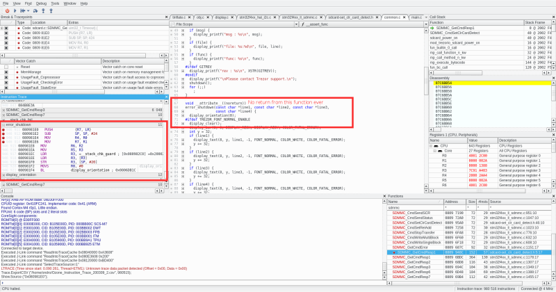
Task: Click the Reset target toolbar icon
Action: (23, 10)
